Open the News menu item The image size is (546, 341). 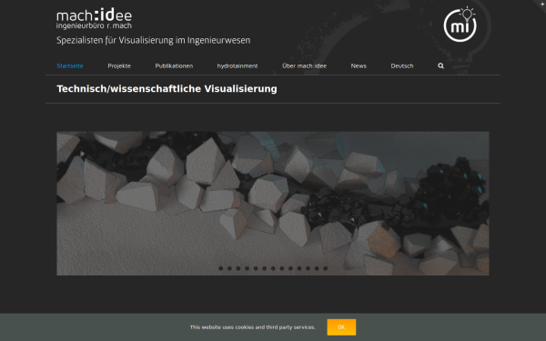pyautogui.click(x=359, y=65)
